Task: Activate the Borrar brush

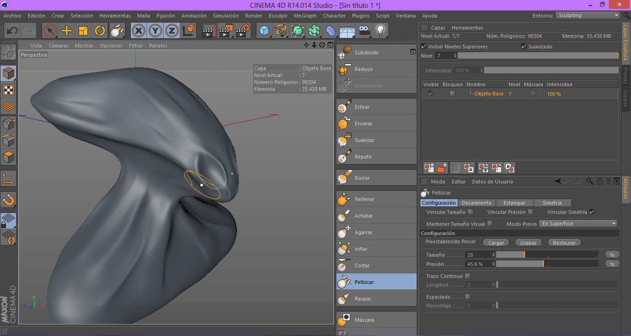Action: (x=376, y=178)
